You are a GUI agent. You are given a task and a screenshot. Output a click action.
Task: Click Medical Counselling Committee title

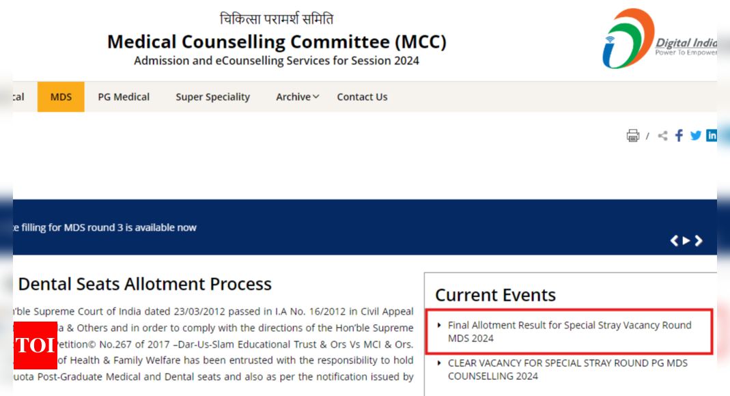(277, 42)
